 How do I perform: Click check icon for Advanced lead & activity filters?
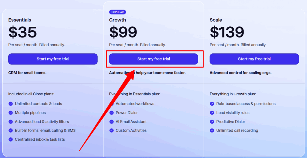pyautogui.click(x=11, y=122)
